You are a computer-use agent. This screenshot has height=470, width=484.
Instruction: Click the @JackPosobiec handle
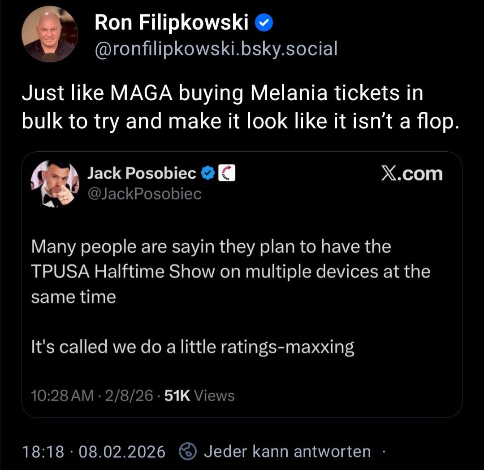click(144, 193)
